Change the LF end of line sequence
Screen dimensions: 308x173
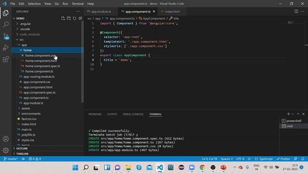[x=249, y=159]
